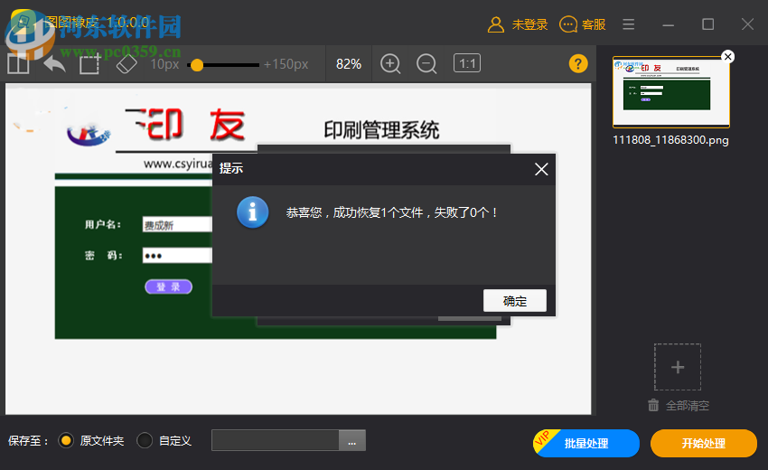Screen dimensions: 768x470
Task: Click 全部清空 clear all
Action: [679, 405]
